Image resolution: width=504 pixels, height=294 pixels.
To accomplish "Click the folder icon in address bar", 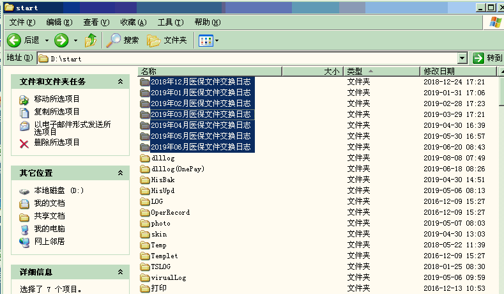I will pos(43,59).
